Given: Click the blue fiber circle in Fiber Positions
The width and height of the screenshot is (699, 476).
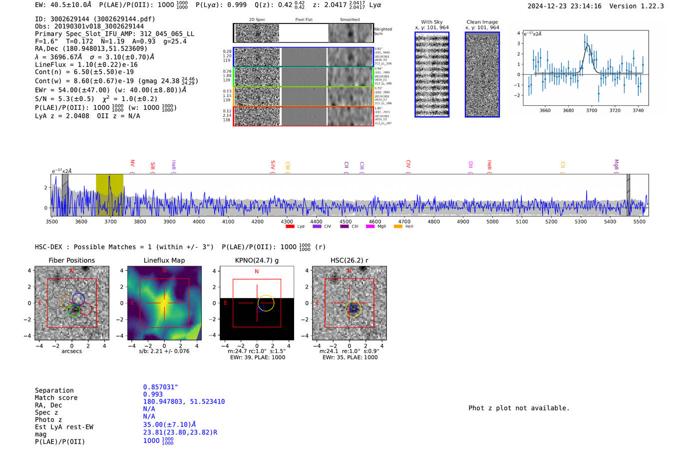Looking at the screenshot, I should (x=78, y=299).
